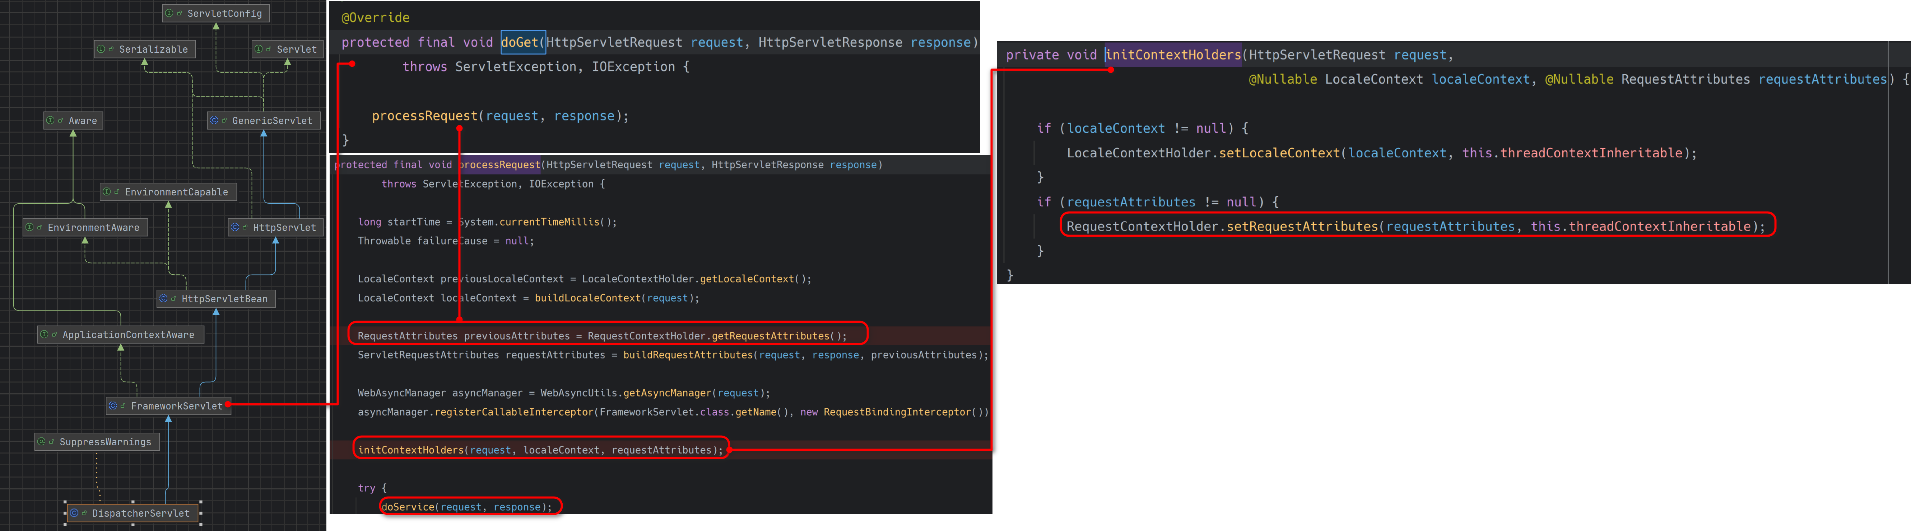
Task: Click processRequest method name in its declaration
Action: coord(500,165)
